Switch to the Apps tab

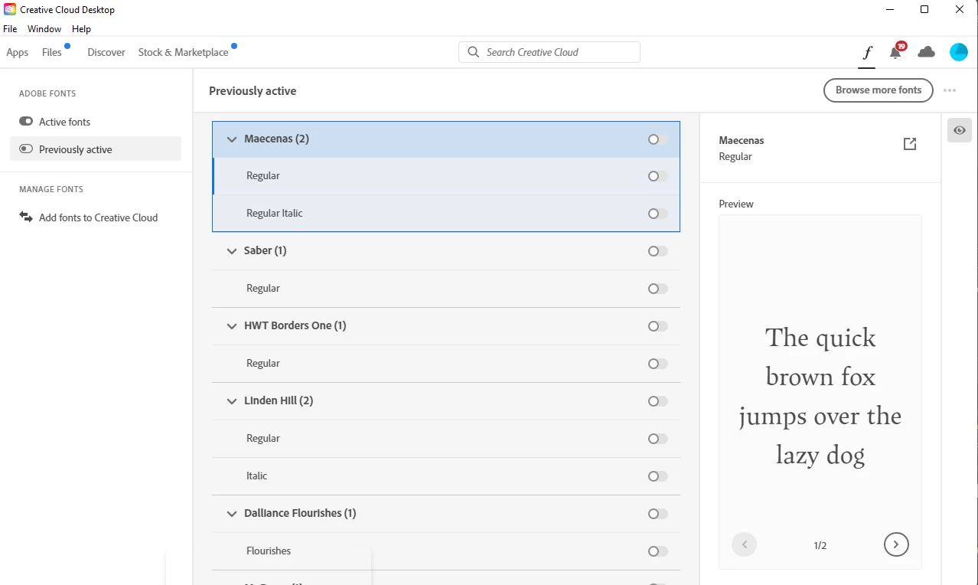(x=17, y=52)
